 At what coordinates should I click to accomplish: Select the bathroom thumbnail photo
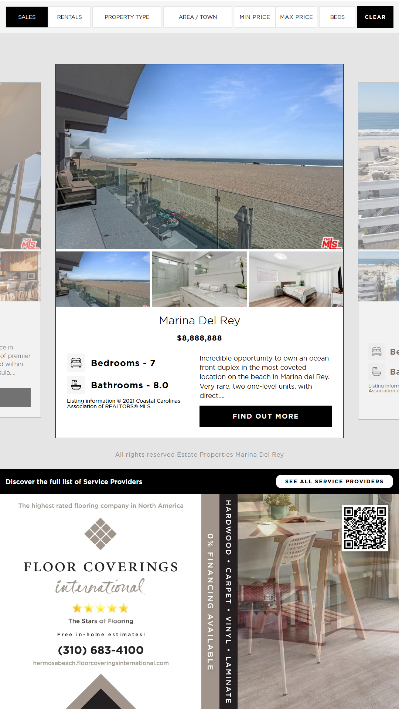coord(199,279)
